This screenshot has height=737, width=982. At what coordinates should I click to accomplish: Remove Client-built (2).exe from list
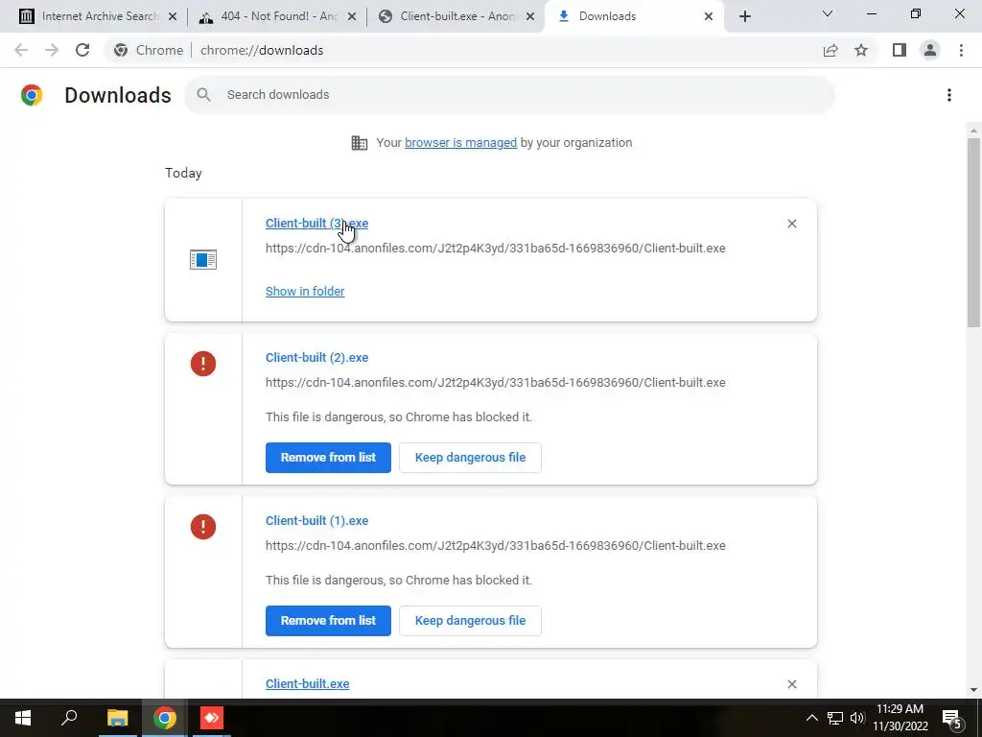tap(328, 458)
